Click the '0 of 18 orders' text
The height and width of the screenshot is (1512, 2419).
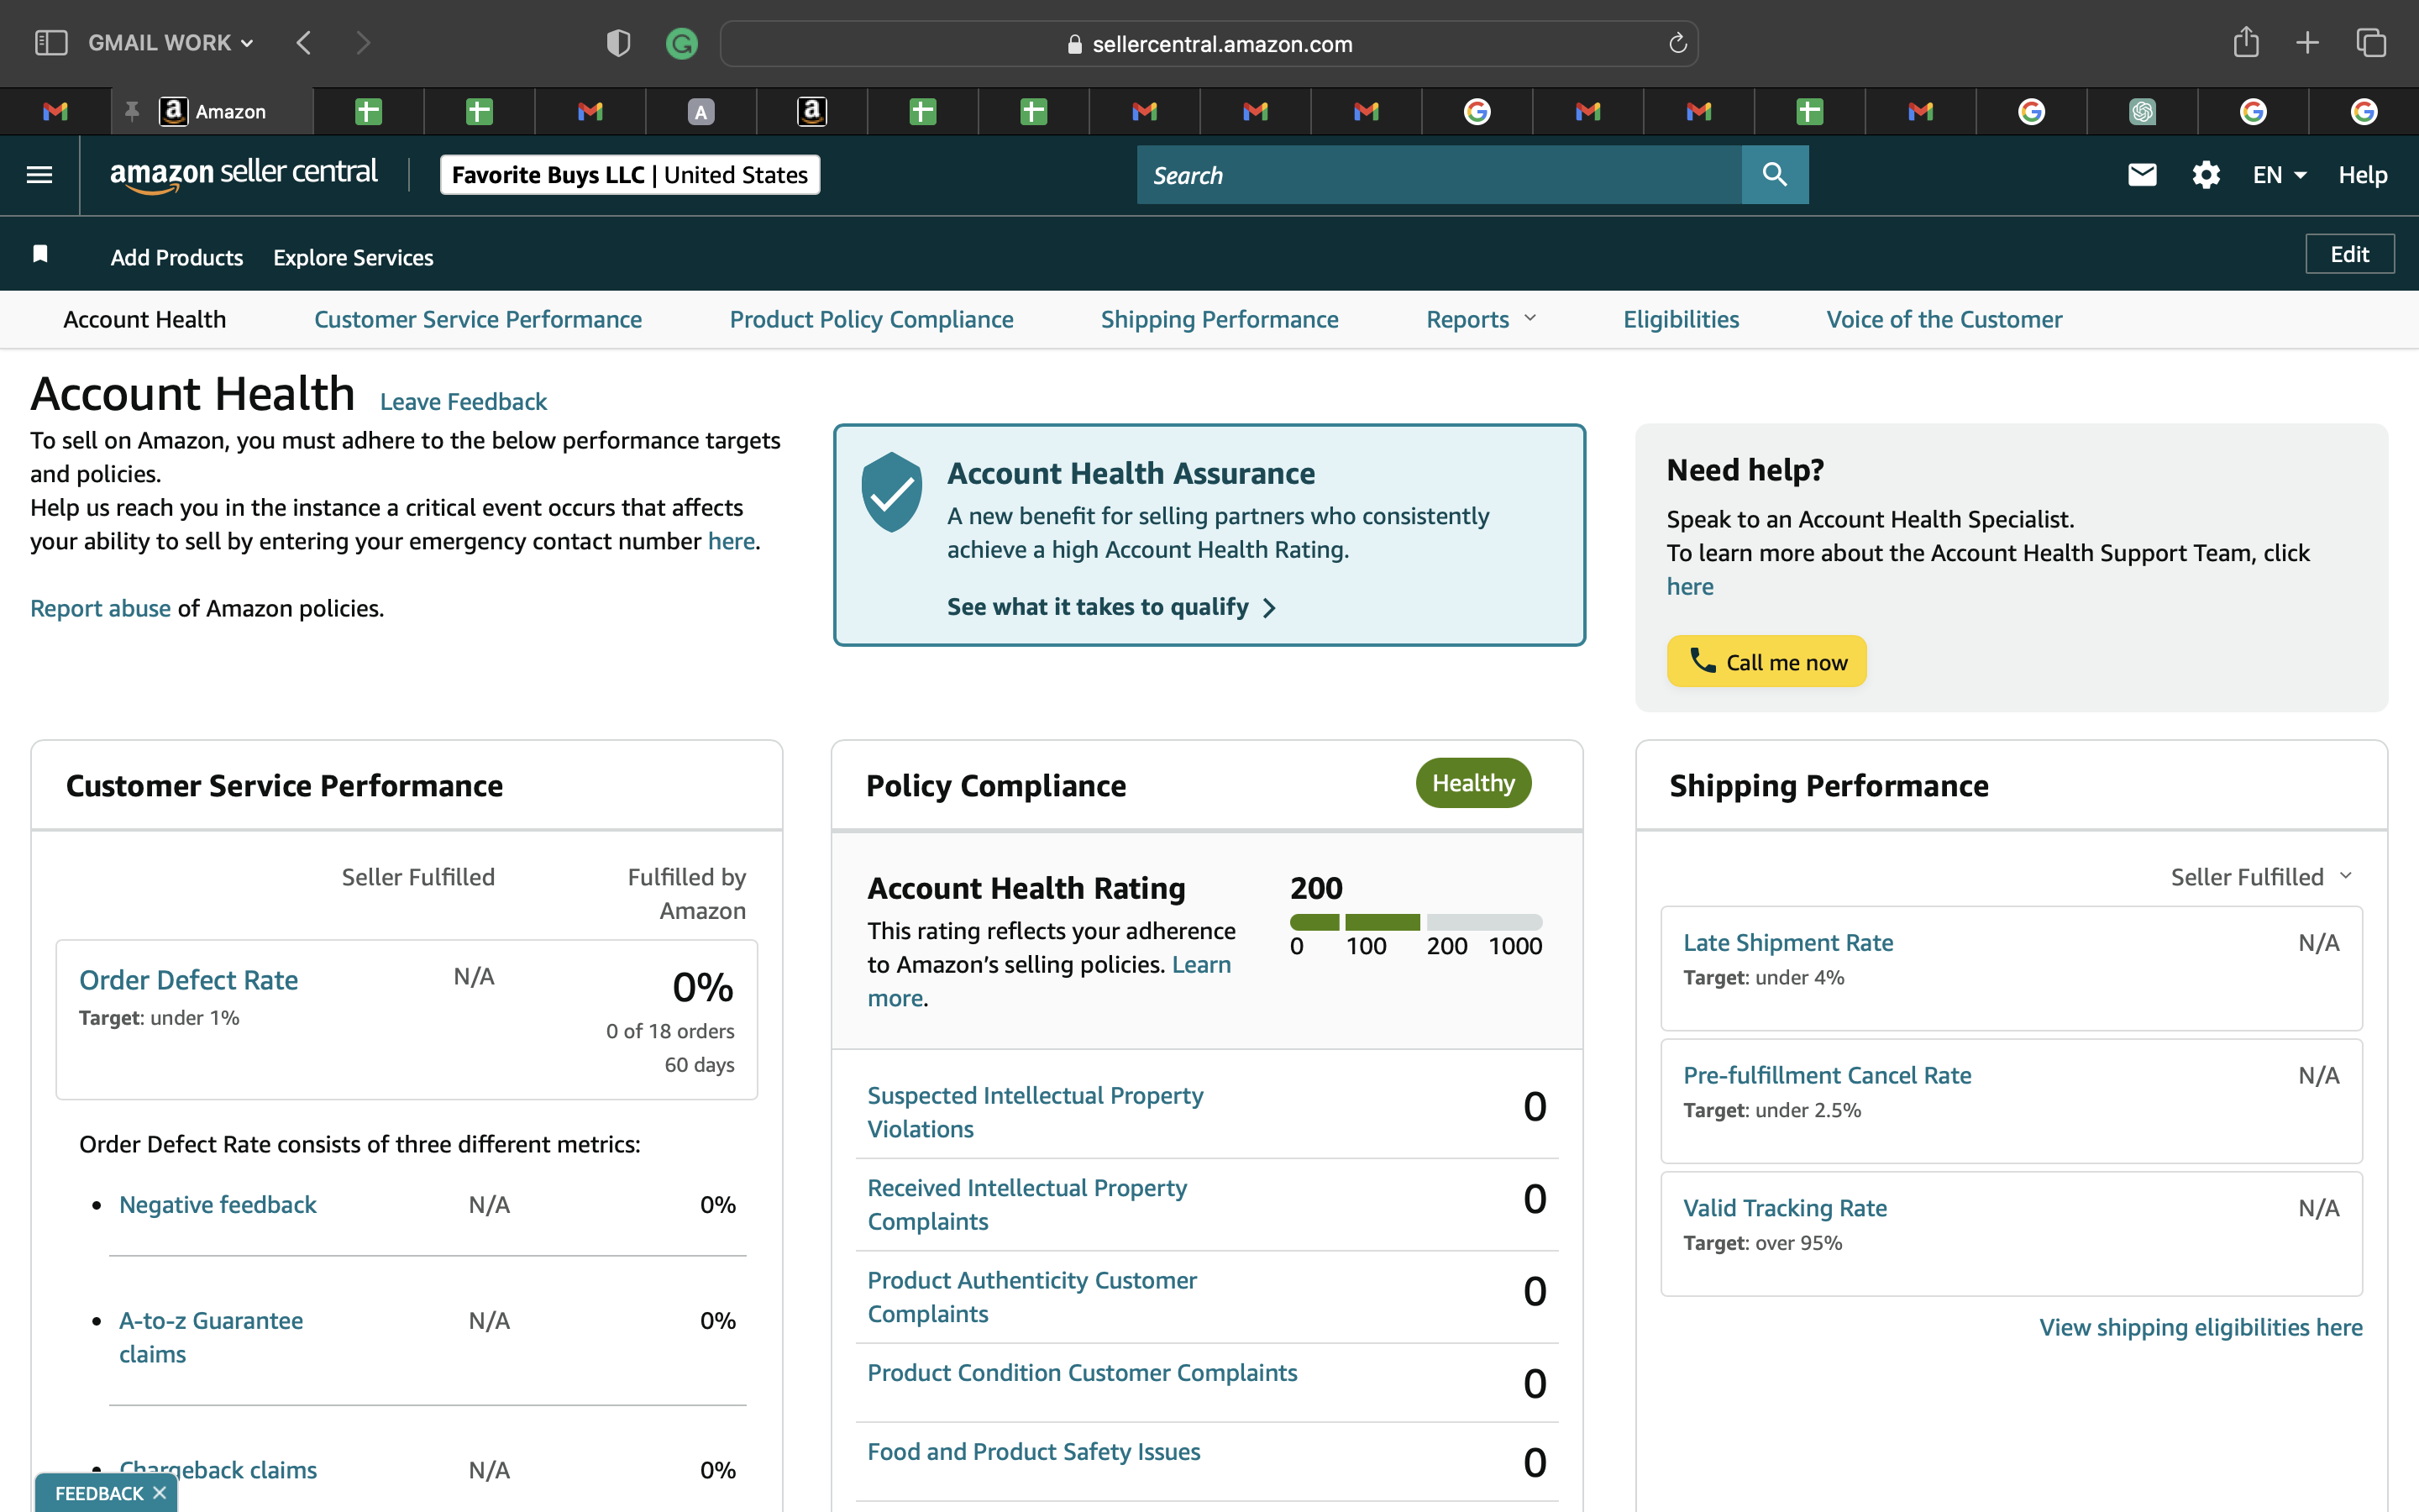(669, 1031)
